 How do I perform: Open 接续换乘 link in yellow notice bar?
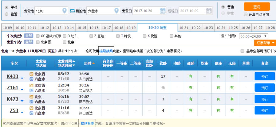coord(87,123)
